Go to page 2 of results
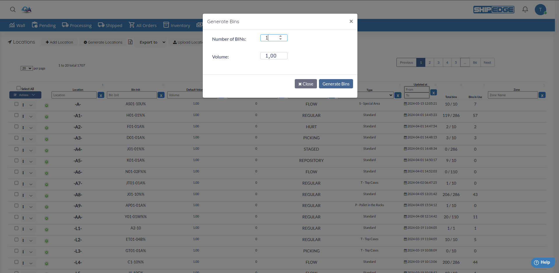Image resolution: width=559 pixels, height=273 pixels. [x=429, y=63]
